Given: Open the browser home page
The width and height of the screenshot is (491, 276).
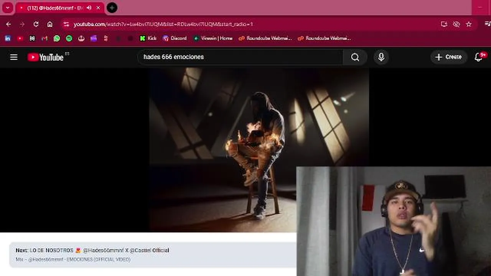Looking at the screenshot, I should [50, 24].
